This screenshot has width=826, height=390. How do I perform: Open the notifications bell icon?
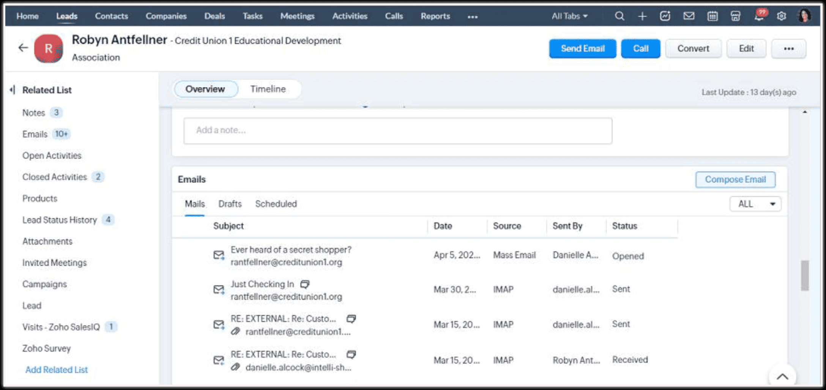(759, 16)
